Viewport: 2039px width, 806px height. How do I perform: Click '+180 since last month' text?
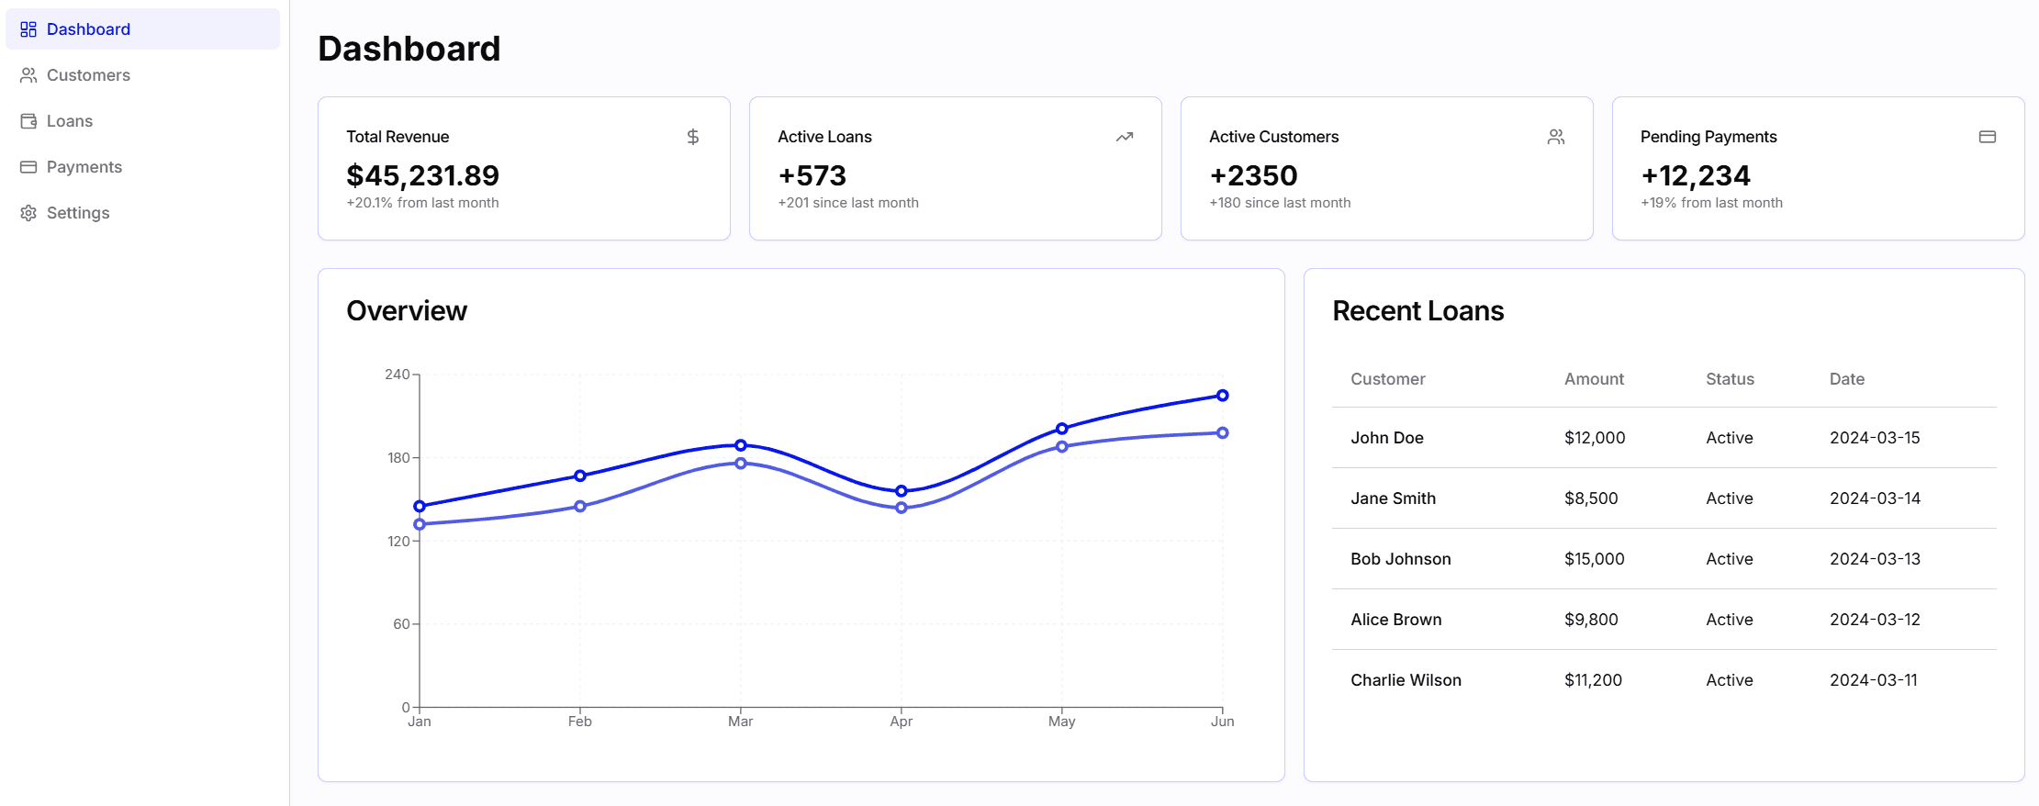1280,203
